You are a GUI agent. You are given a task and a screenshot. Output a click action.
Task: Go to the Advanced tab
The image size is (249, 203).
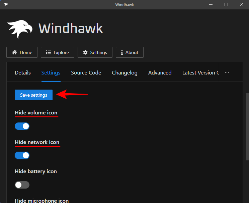[160, 72]
